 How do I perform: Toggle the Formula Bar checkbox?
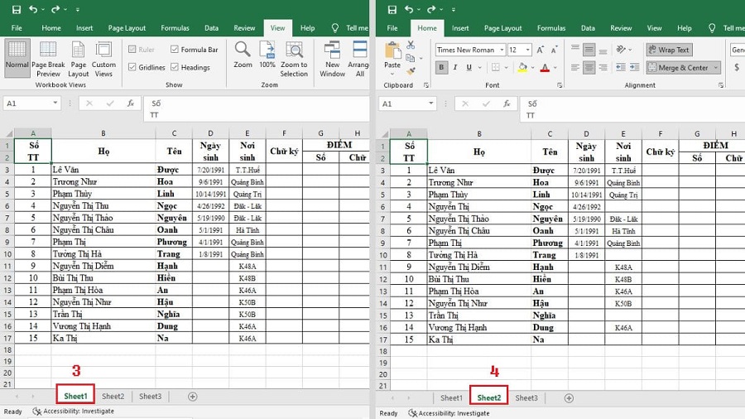[x=175, y=50]
